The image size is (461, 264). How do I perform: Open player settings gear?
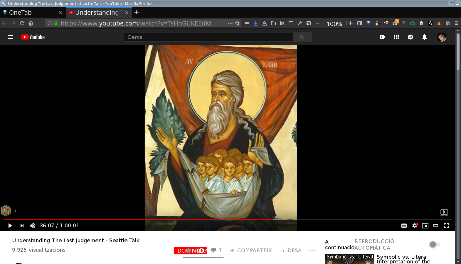tap(415, 226)
